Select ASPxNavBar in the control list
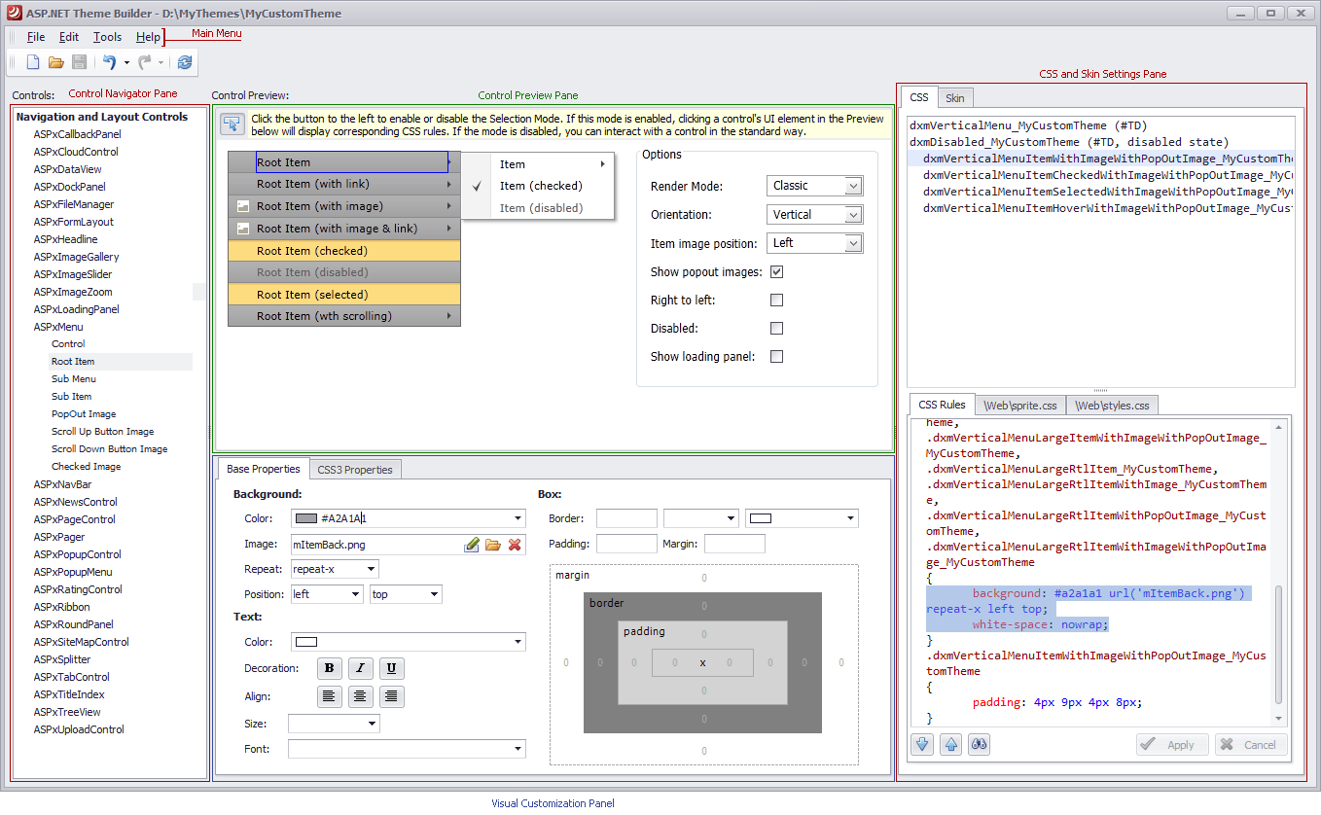Screen dimensions: 1321x815 click(62, 484)
